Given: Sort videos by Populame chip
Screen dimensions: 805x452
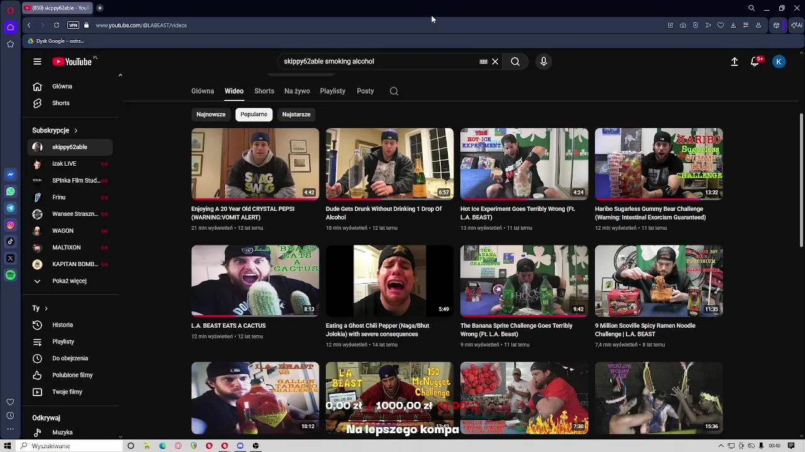Looking at the screenshot, I should point(254,114).
